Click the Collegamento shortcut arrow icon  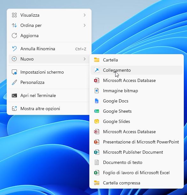point(97,70)
